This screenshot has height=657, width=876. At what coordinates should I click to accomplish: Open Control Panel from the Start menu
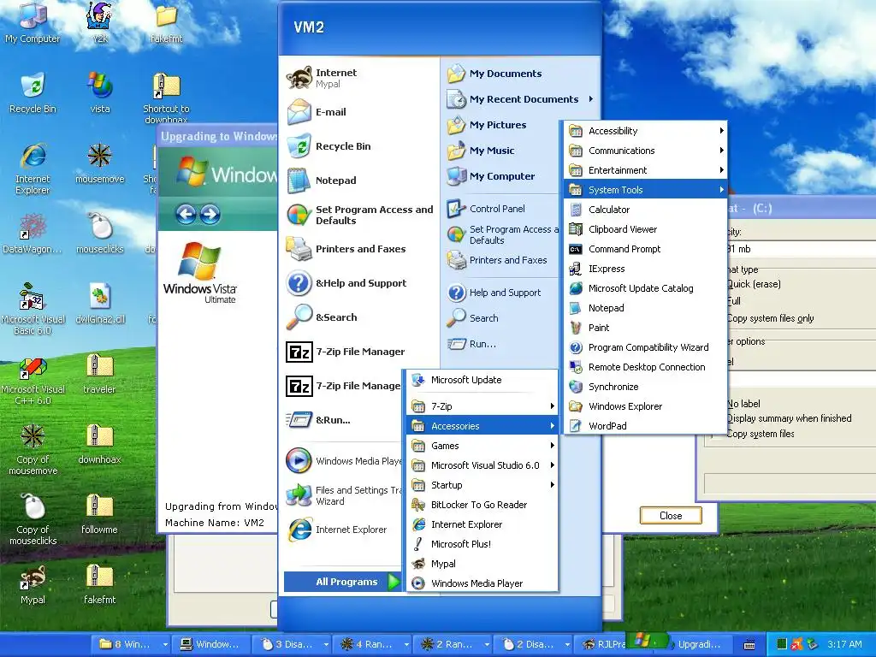[x=497, y=209]
